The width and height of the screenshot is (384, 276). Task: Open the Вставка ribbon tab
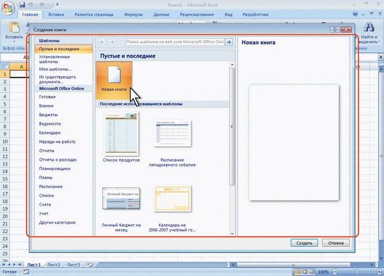pyautogui.click(x=56, y=14)
